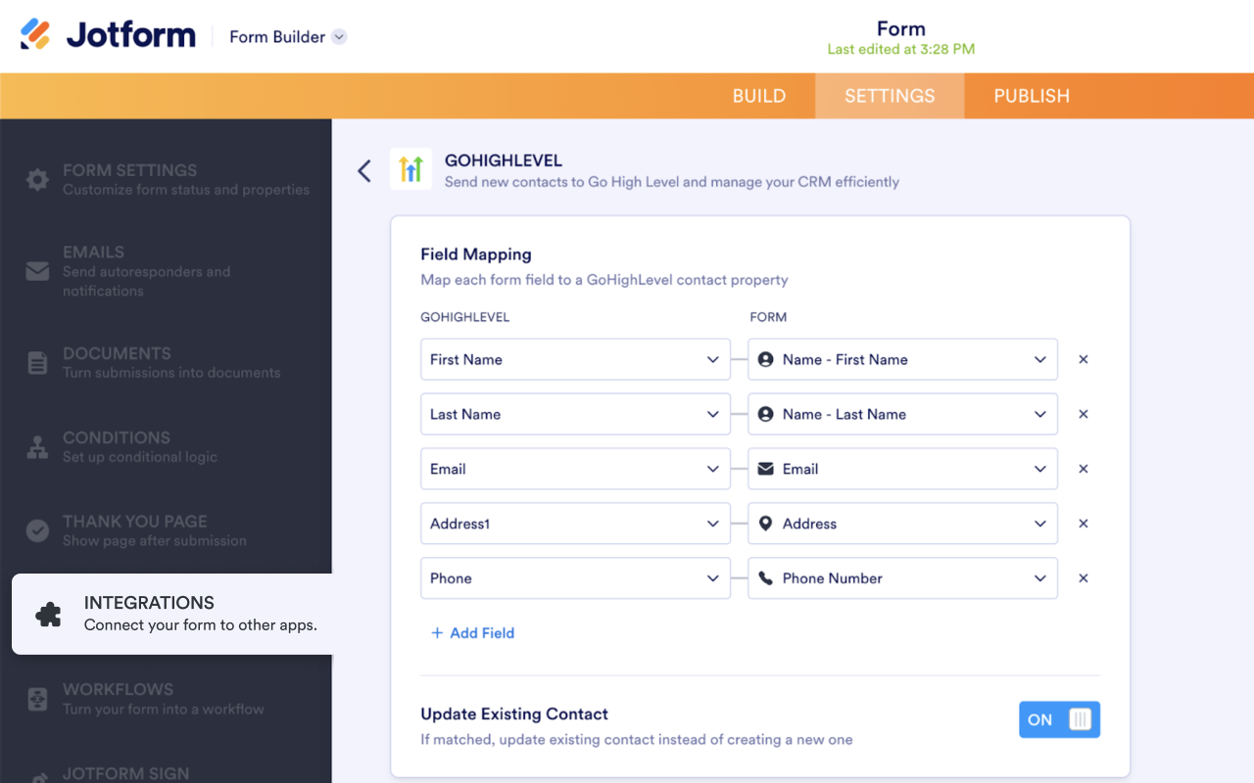
Task: Click the Form title to rename
Action: pos(900,28)
